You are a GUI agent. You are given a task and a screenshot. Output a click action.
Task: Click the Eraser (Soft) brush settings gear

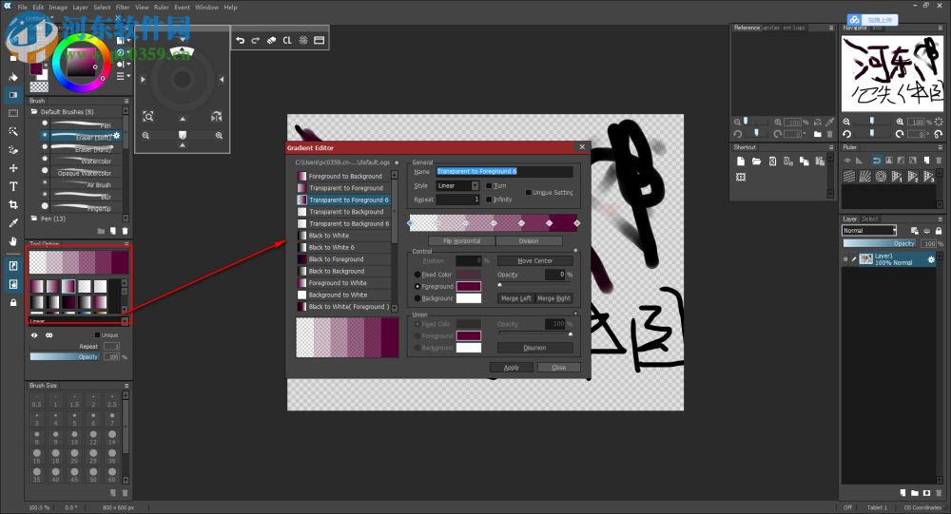[117, 137]
